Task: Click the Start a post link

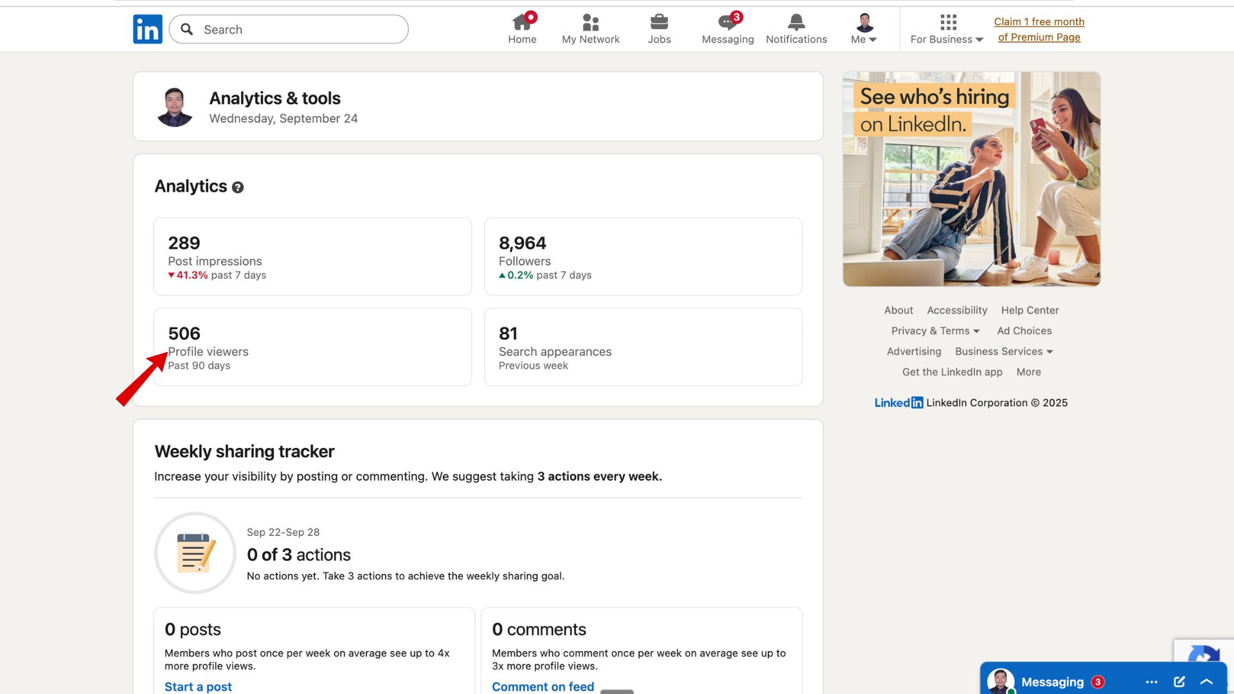Action: [x=198, y=686]
